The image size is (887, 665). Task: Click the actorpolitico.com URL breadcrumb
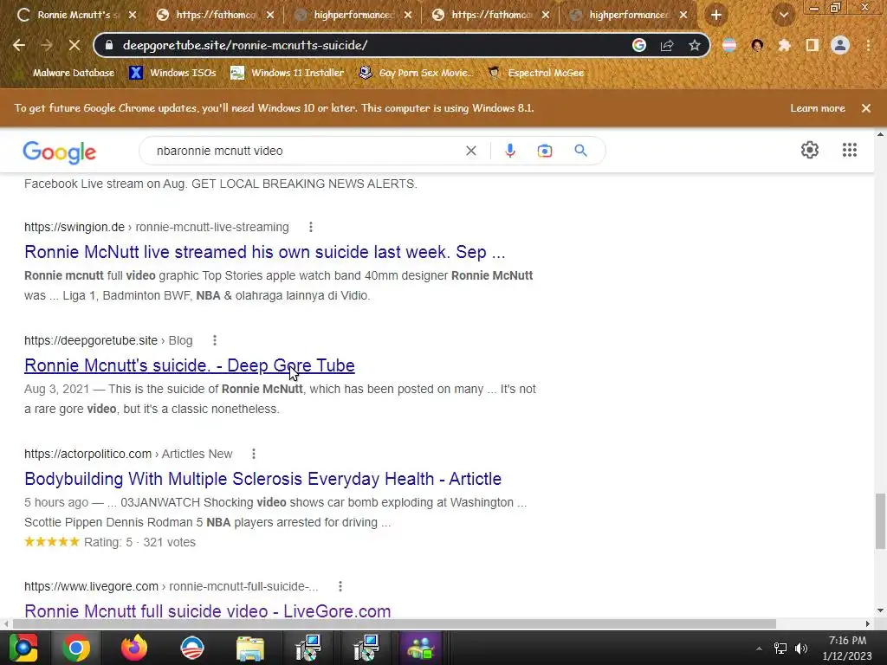[128, 454]
